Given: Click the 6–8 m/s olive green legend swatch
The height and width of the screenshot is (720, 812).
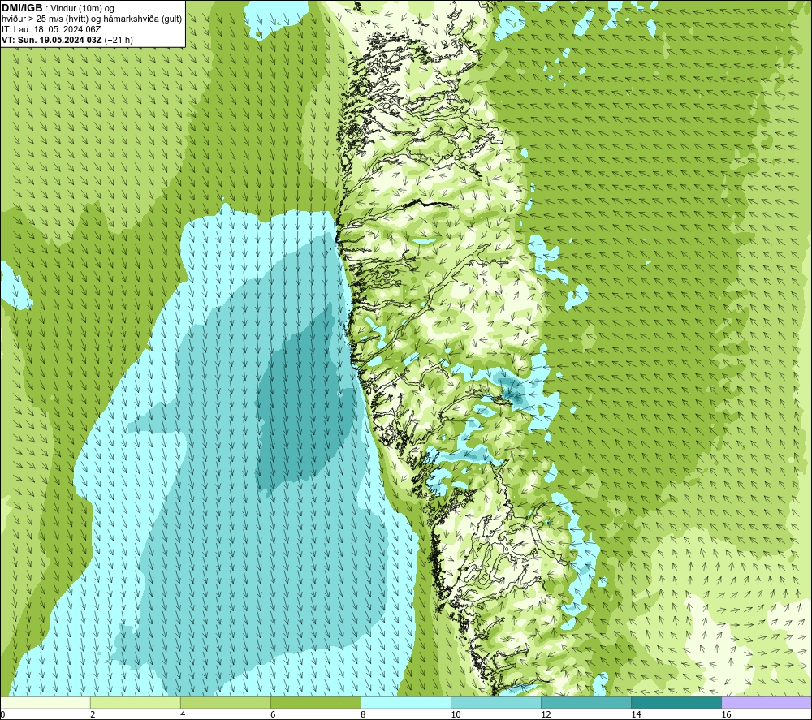Looking at the screenshot, I should point(315,702).
